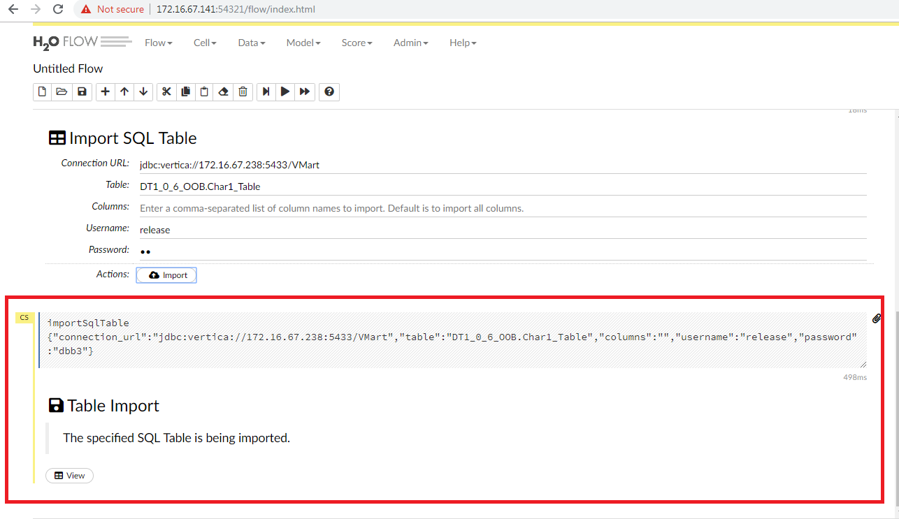Click the Import button
The width and height of the screenshot is (899, 519).
click(x=166, y=275)
